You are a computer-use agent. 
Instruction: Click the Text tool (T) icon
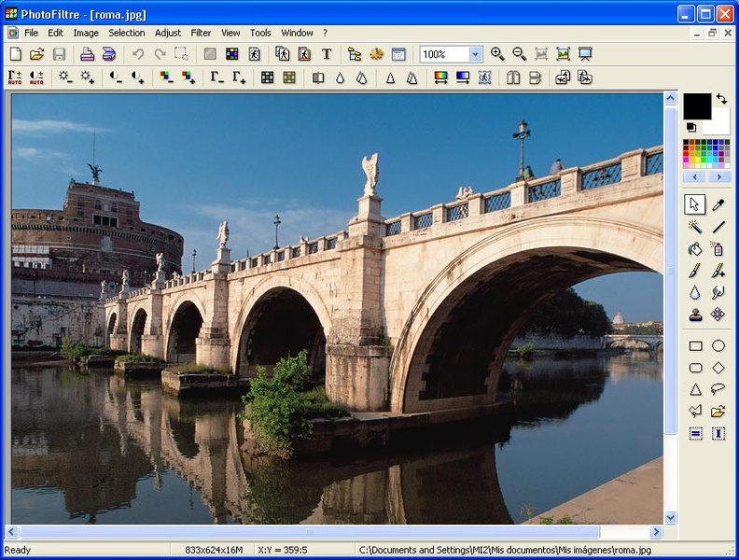point(327,54)
